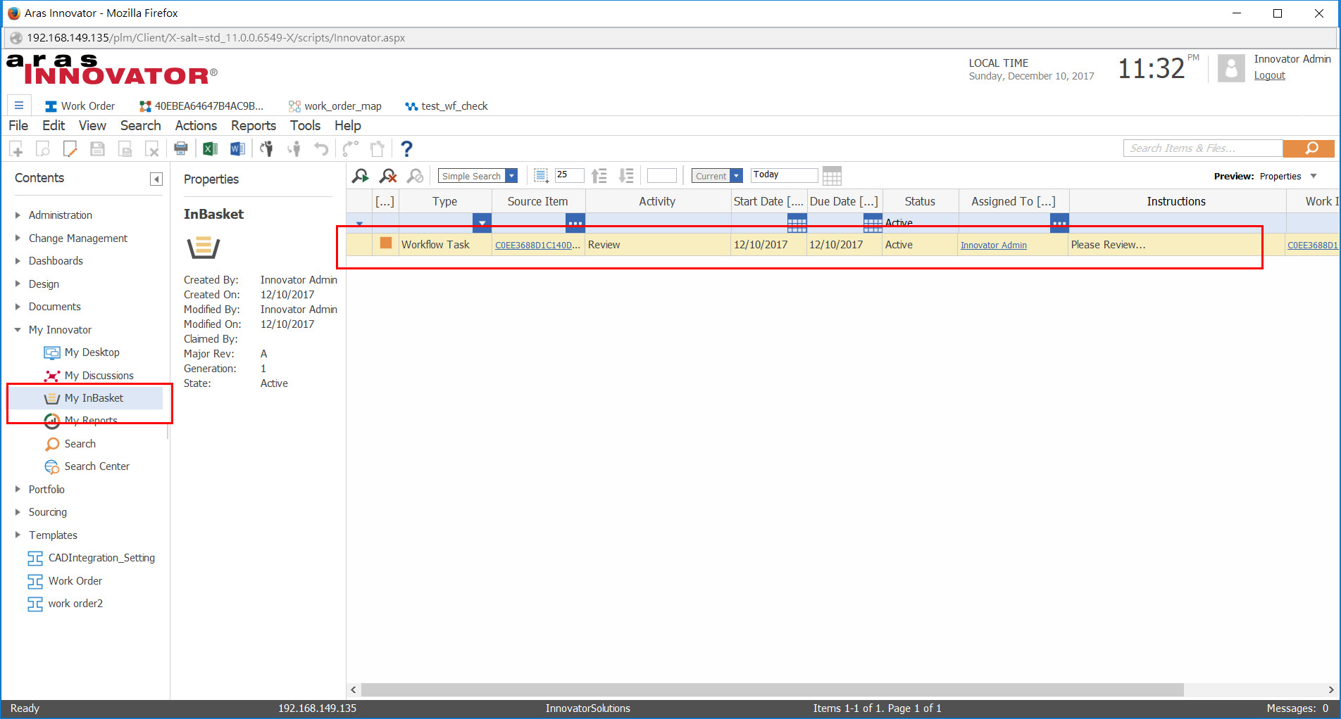Clear search criteria with the red X magnifier
Image resolution: width=1341 pixels, height=719 pixels.
coord(388,176)
